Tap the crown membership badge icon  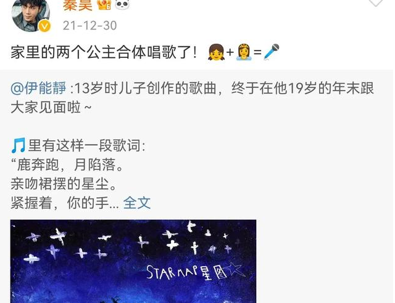(x=104, y=5)
